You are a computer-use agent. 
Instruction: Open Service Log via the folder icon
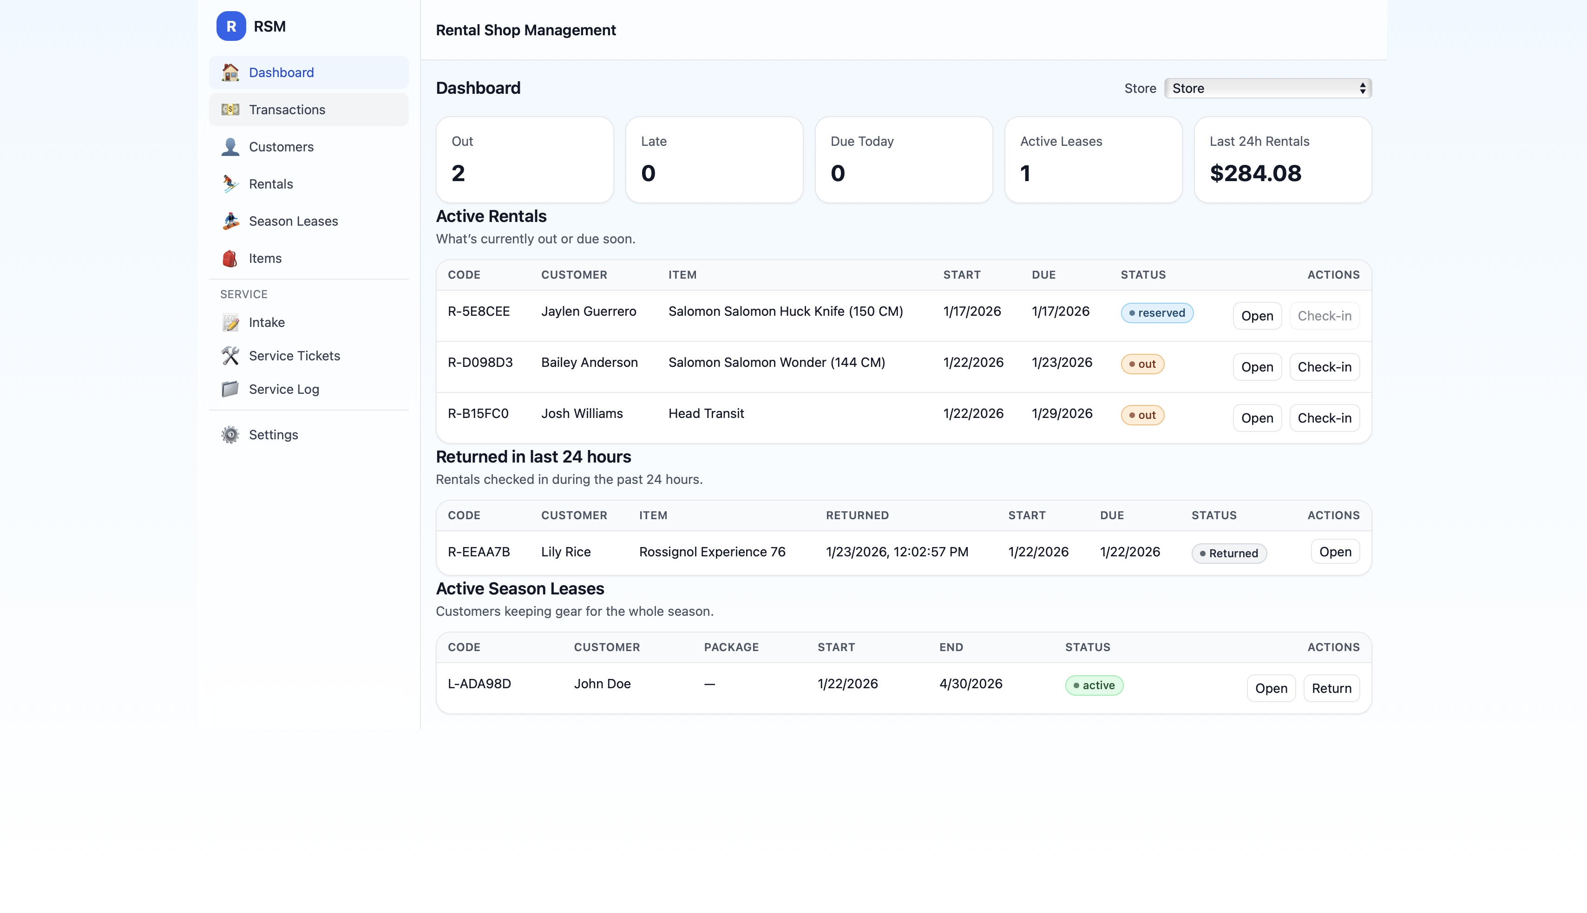[230, 389]
